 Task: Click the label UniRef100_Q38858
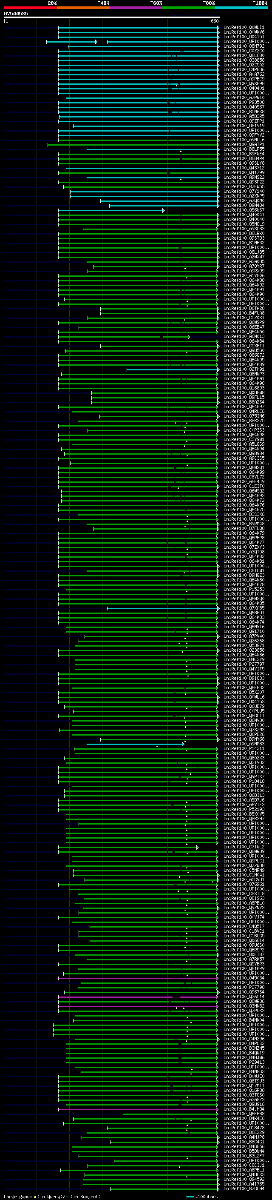coord(244,60)
